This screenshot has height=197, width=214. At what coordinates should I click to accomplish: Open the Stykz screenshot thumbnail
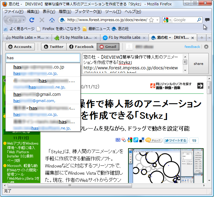pos(166,165)
